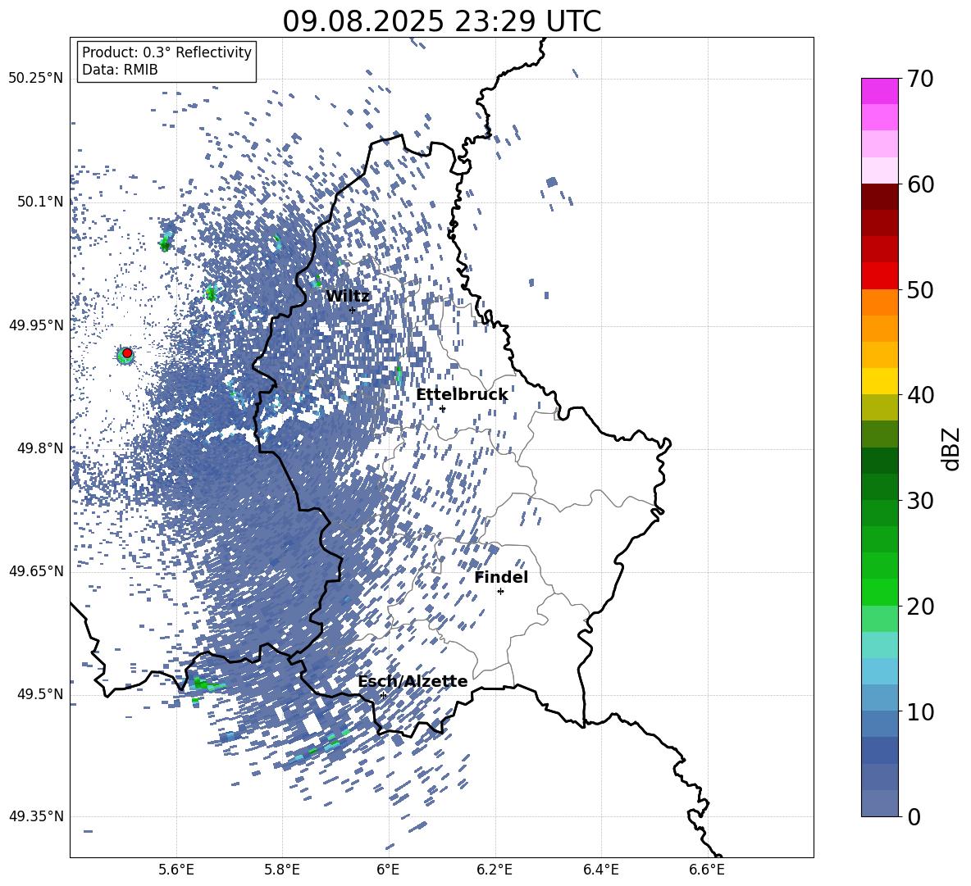Click the colorbar tick value 40
Image resolution: width=971 pixels, height=886 pixels.
[920, 395]
